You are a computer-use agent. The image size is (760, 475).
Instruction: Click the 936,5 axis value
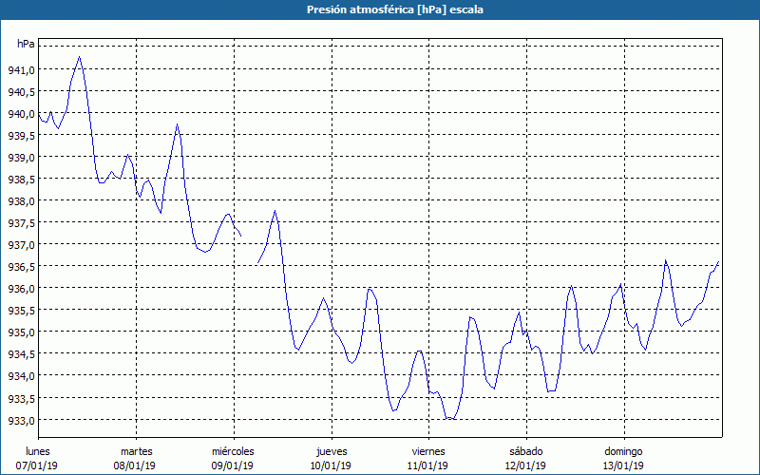tap(21, 267)
